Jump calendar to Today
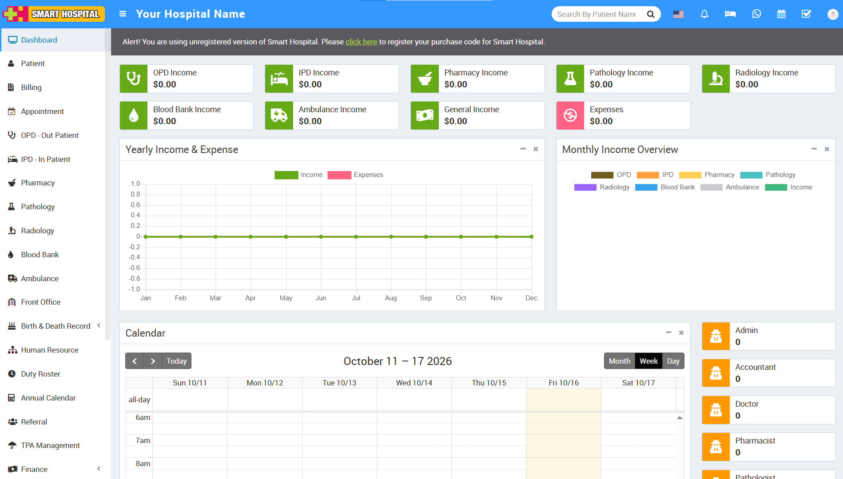The height and width of the screenshot is (479, 843). [176, 361]
